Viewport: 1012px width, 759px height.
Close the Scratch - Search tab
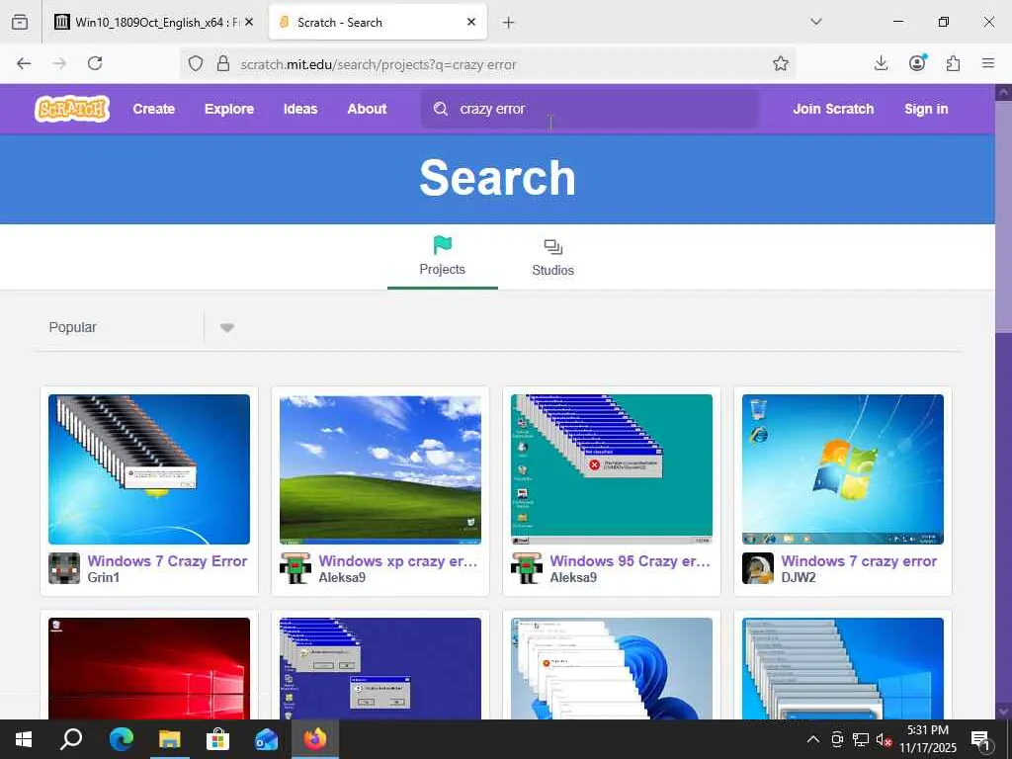471,22
